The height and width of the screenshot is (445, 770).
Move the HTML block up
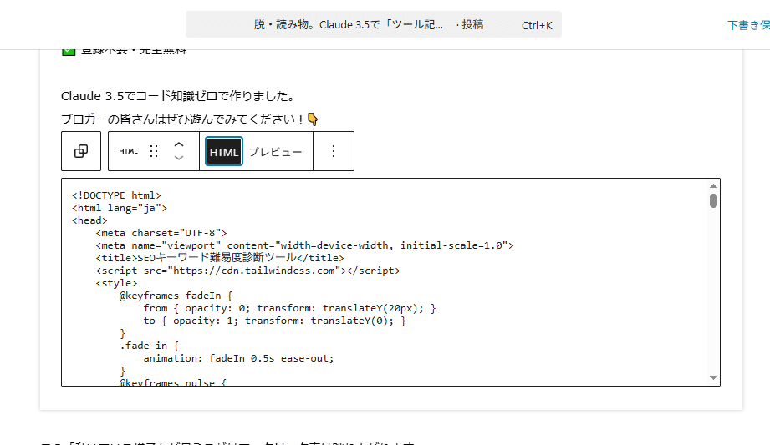tap(178, 144)
